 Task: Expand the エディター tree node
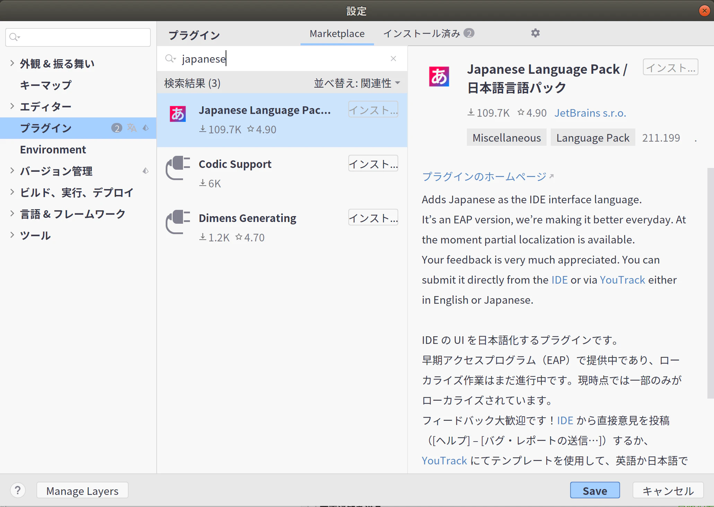[x=12, y=106]
